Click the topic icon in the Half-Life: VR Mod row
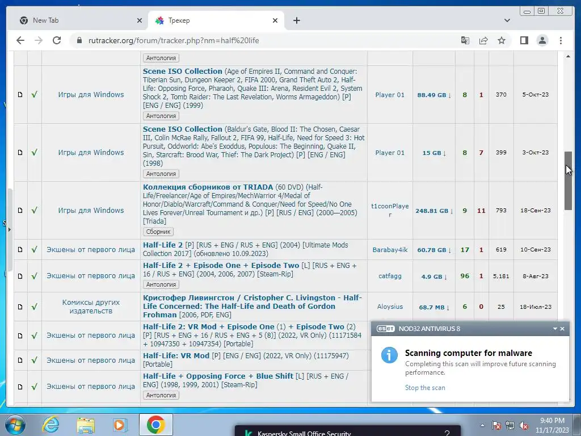Image resolution: width=581 pixels, height=436 pixels. pyautogui.click(x=20, y=360)
